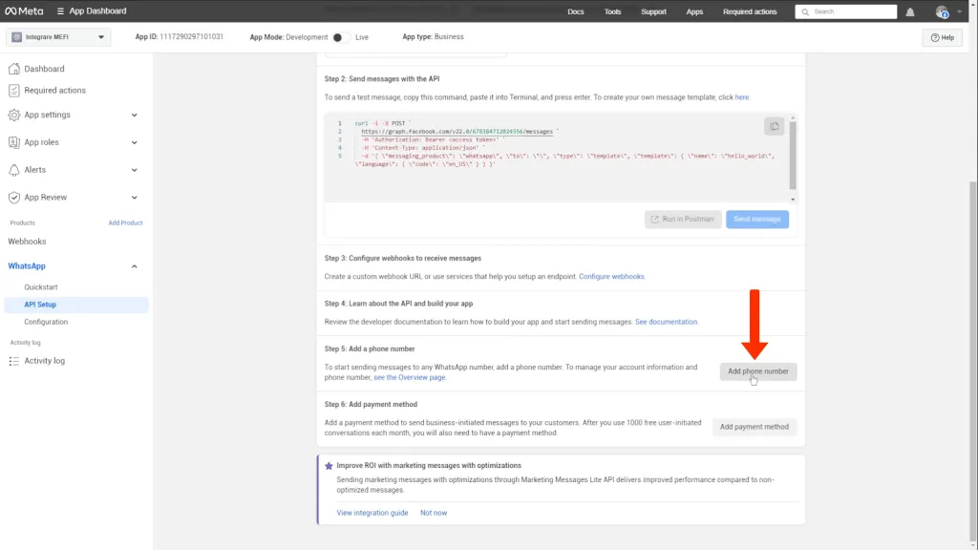
Task: Click the Alerts bell icon
Action: point(13,170)
